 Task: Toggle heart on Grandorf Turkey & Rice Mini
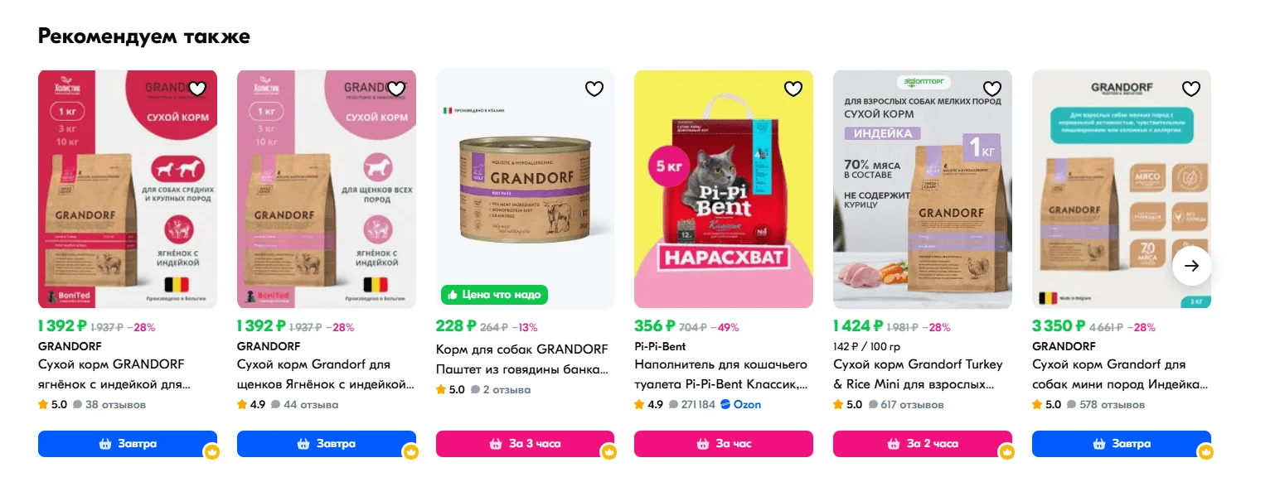(992, 89)
